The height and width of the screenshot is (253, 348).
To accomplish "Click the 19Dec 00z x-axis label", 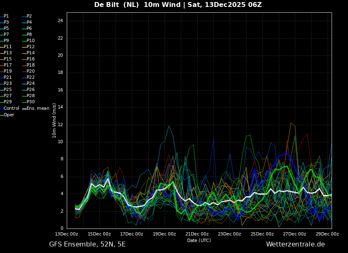I will click(165, 234).
